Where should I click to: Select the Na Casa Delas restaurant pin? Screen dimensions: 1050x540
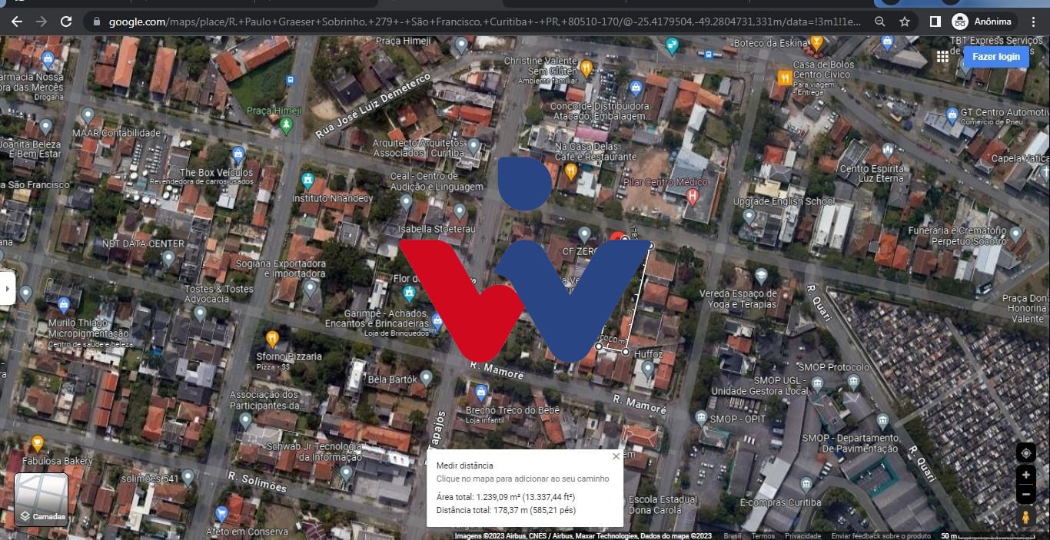[x=570, y=171]
